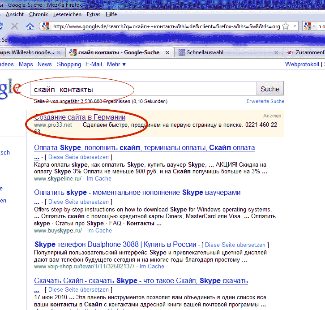Viewport: 325px width, 310px height.
Task: Click the Suche button
Action: pos(270,89)
